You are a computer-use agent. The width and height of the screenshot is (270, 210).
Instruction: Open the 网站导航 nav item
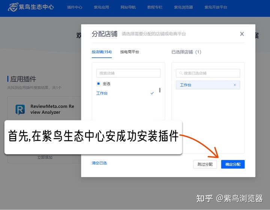tap(128, 7)
